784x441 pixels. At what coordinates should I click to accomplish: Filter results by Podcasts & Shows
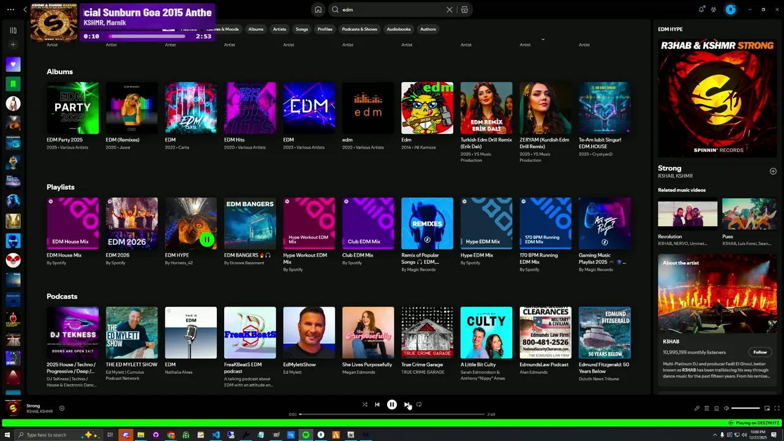pyautogui.click(x=360, y=29)
